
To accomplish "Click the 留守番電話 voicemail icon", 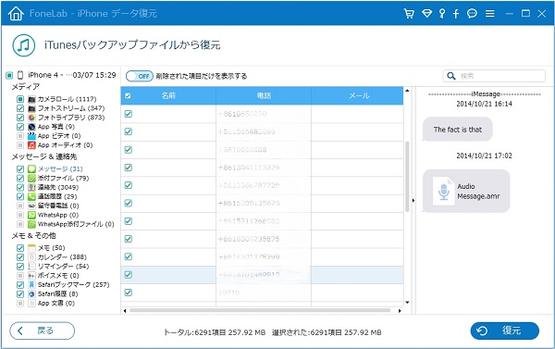I will pos(31,206).
